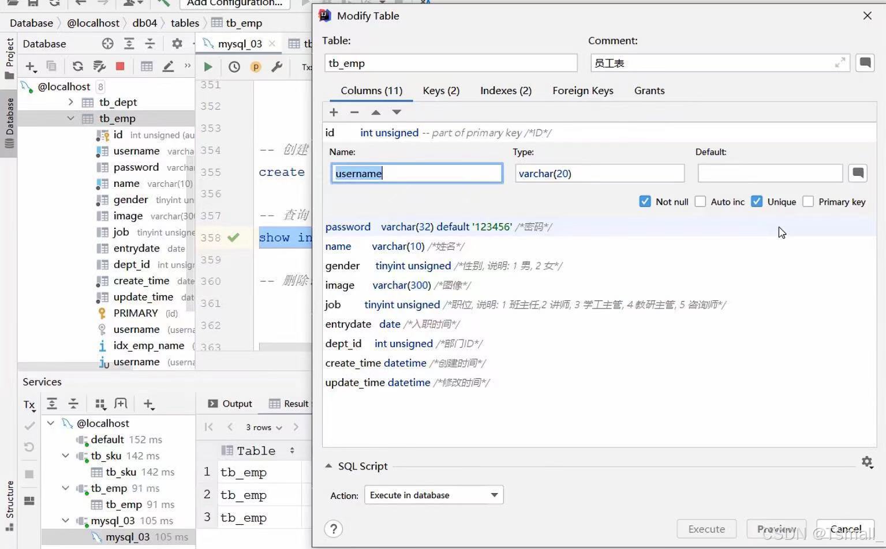Enable the Primary key checkbox

(808, 201)
